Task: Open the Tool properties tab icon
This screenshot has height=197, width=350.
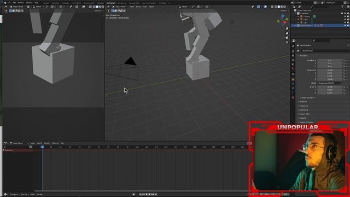Action: [293, 46]
